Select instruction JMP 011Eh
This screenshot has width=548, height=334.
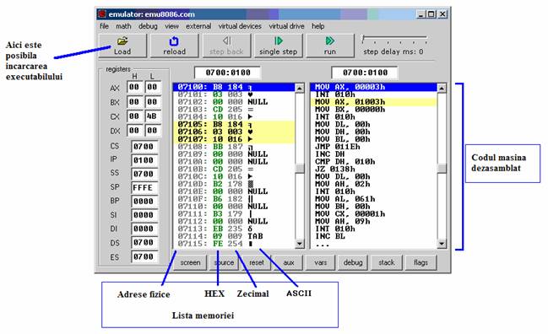(x=373, y=147)
